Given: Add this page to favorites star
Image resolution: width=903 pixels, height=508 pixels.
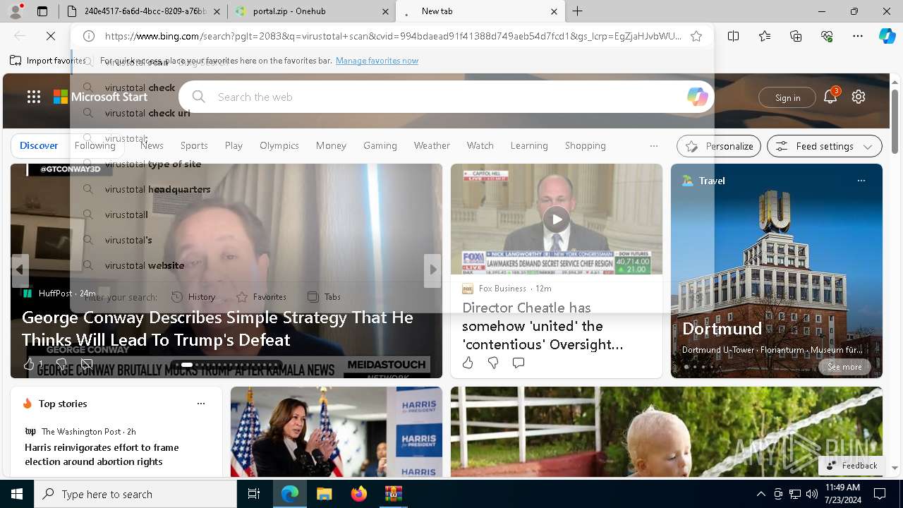Looking at the screenshot, I should (x=696, y=36).
